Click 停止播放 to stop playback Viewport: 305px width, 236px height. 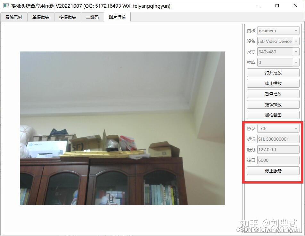(x=273, y=83)
